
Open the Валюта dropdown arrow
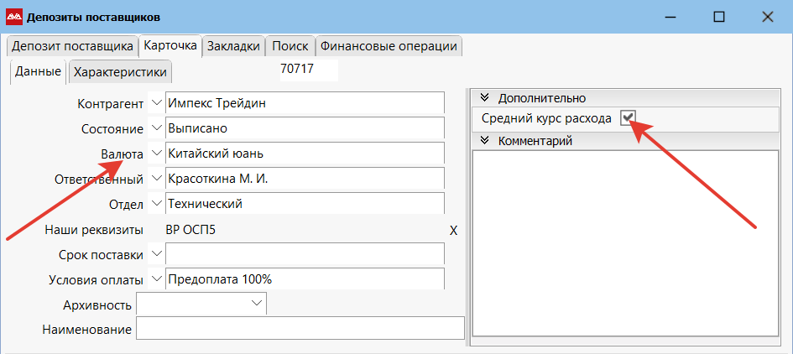[157, 154]
